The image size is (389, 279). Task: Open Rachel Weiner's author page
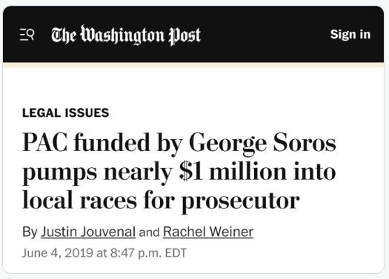208,232
